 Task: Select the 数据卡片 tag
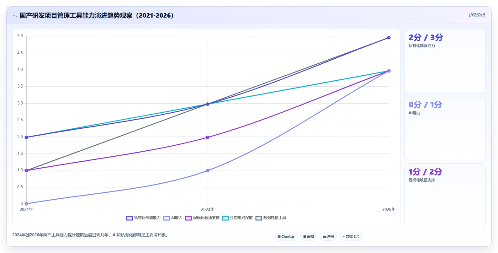351,236
